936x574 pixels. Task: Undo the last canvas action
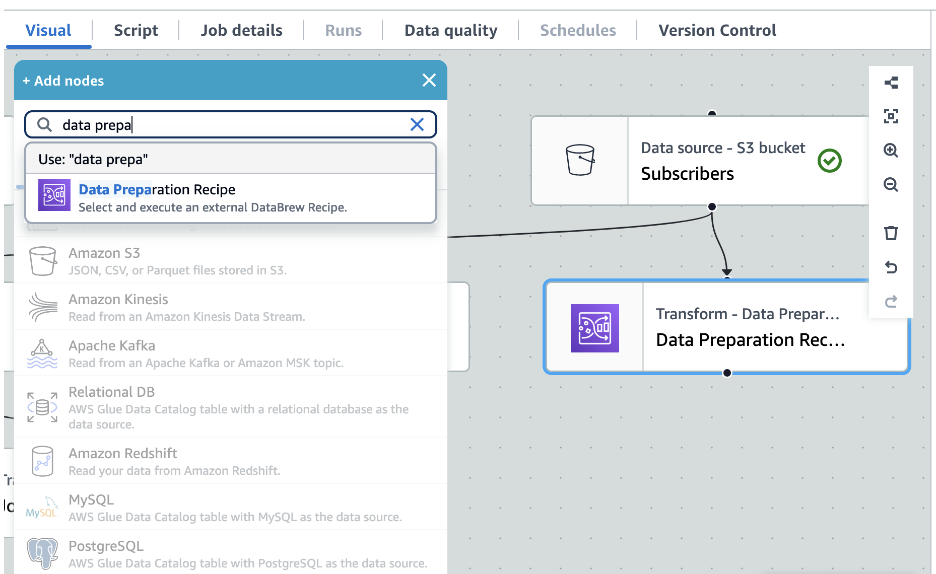(x=891, y=267)
